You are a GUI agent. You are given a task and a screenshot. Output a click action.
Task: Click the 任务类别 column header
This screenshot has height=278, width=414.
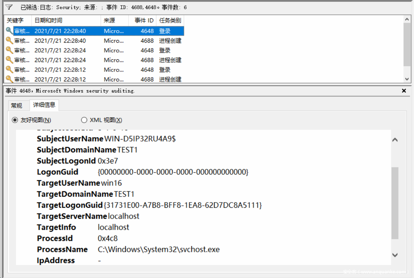[170, 20]
